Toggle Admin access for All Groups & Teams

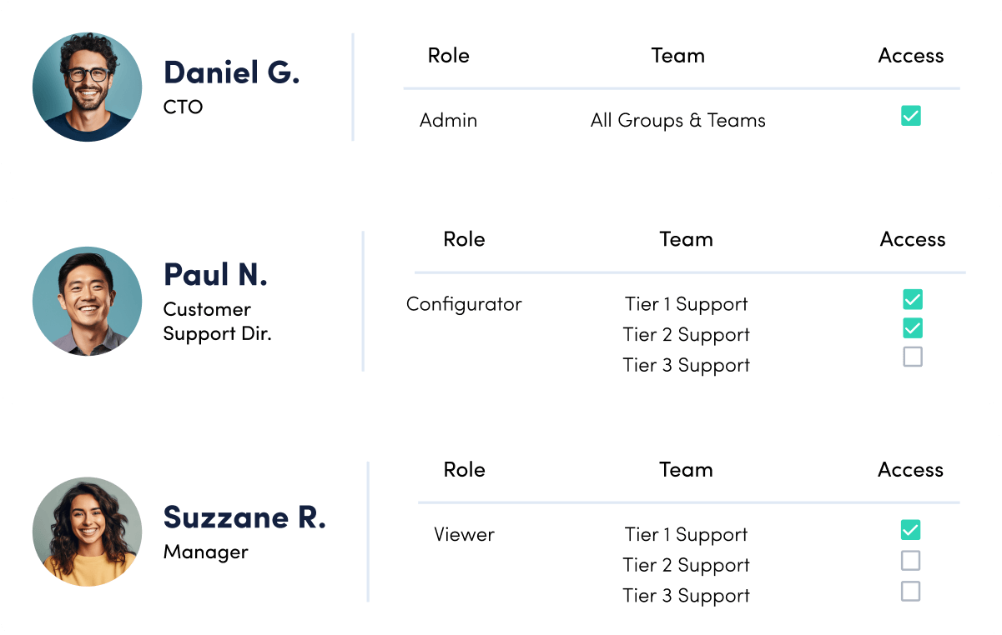[911, 117]
